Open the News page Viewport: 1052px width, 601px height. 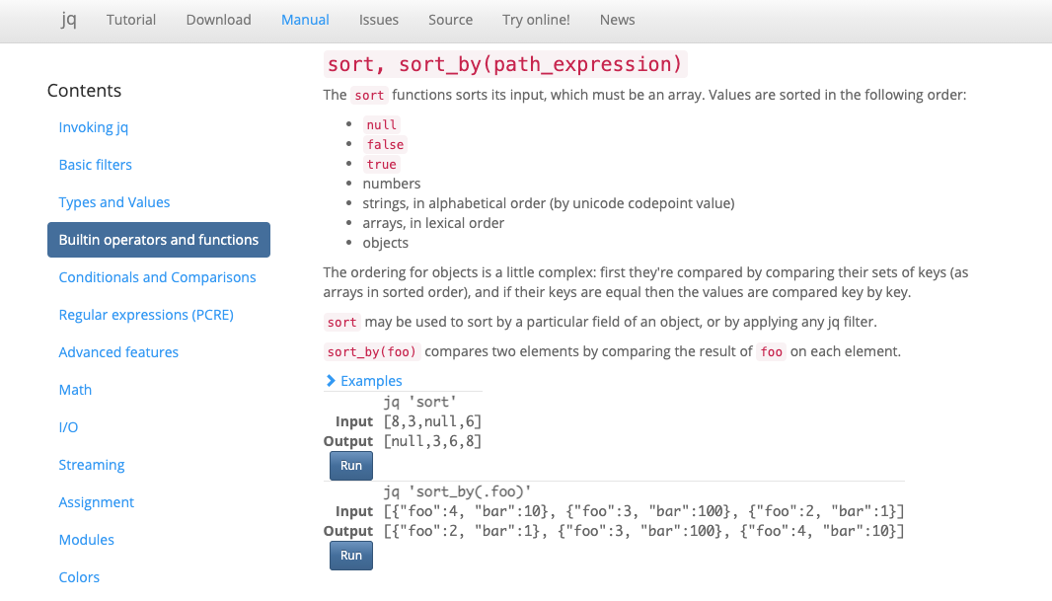coord(617,20)
